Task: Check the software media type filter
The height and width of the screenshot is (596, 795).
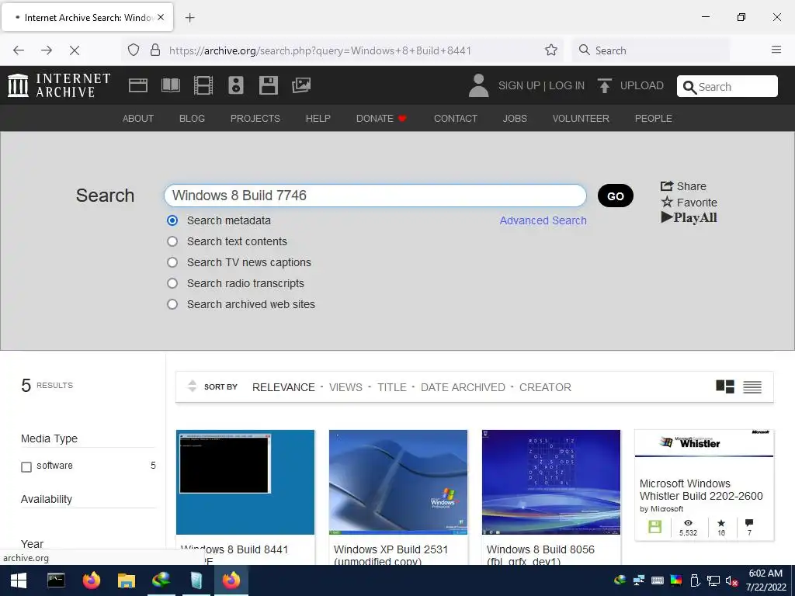Action: point(26,466)
